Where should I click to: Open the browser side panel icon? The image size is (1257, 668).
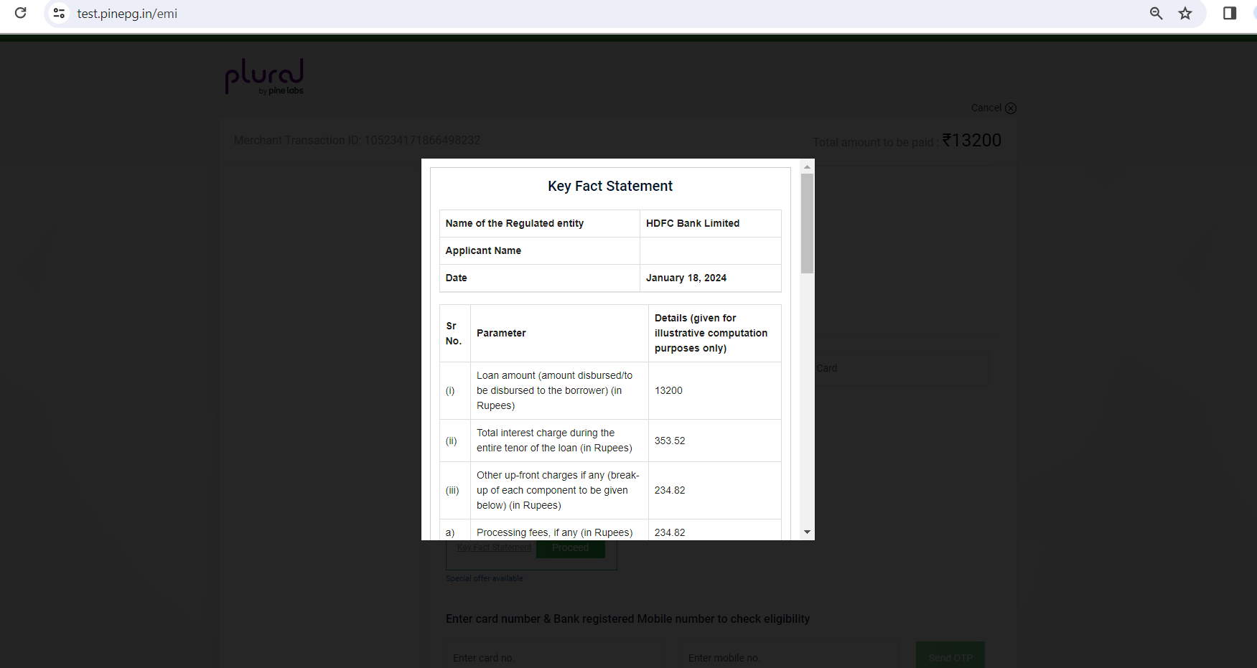(1229, 13)
